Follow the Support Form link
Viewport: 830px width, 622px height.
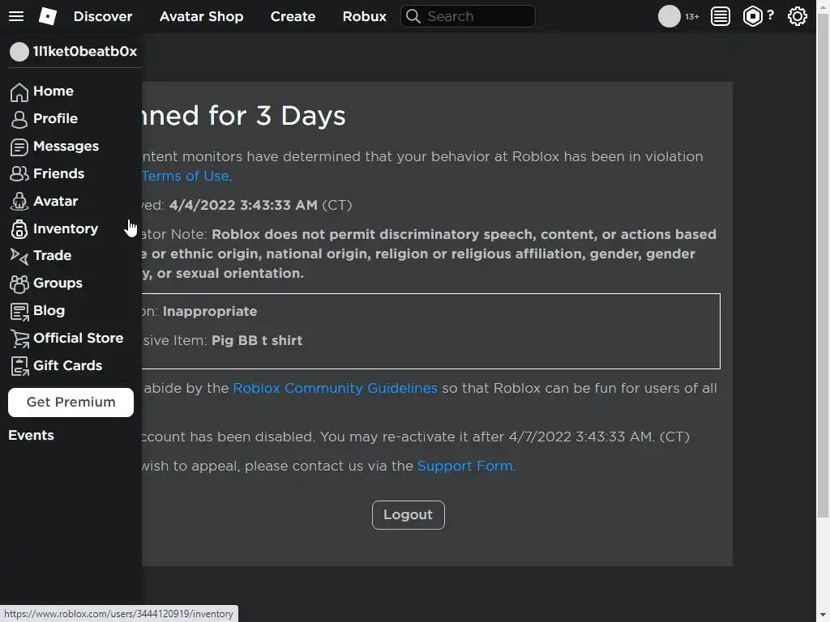coord(464,466)
